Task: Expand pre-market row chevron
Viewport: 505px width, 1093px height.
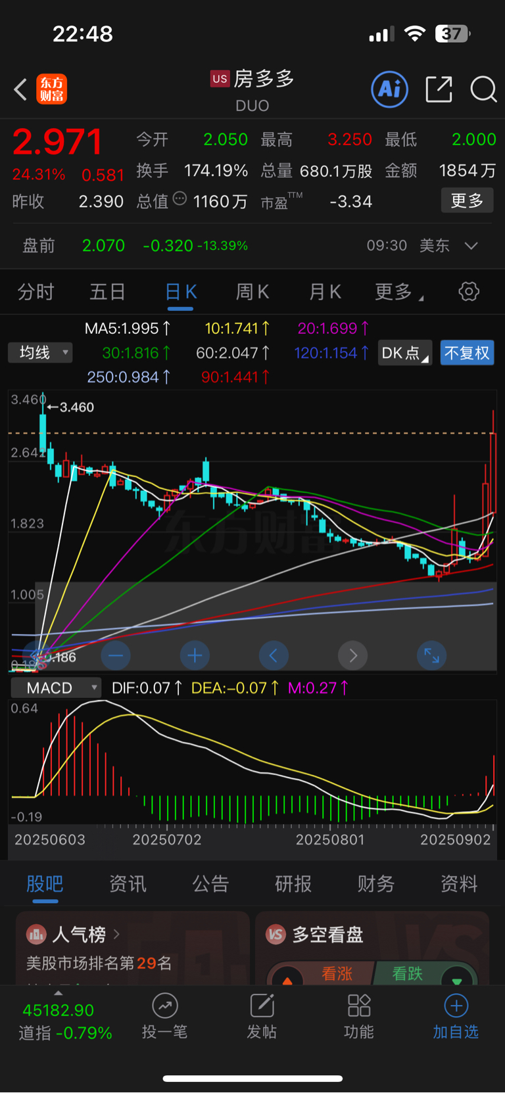Action: point(471,246)
